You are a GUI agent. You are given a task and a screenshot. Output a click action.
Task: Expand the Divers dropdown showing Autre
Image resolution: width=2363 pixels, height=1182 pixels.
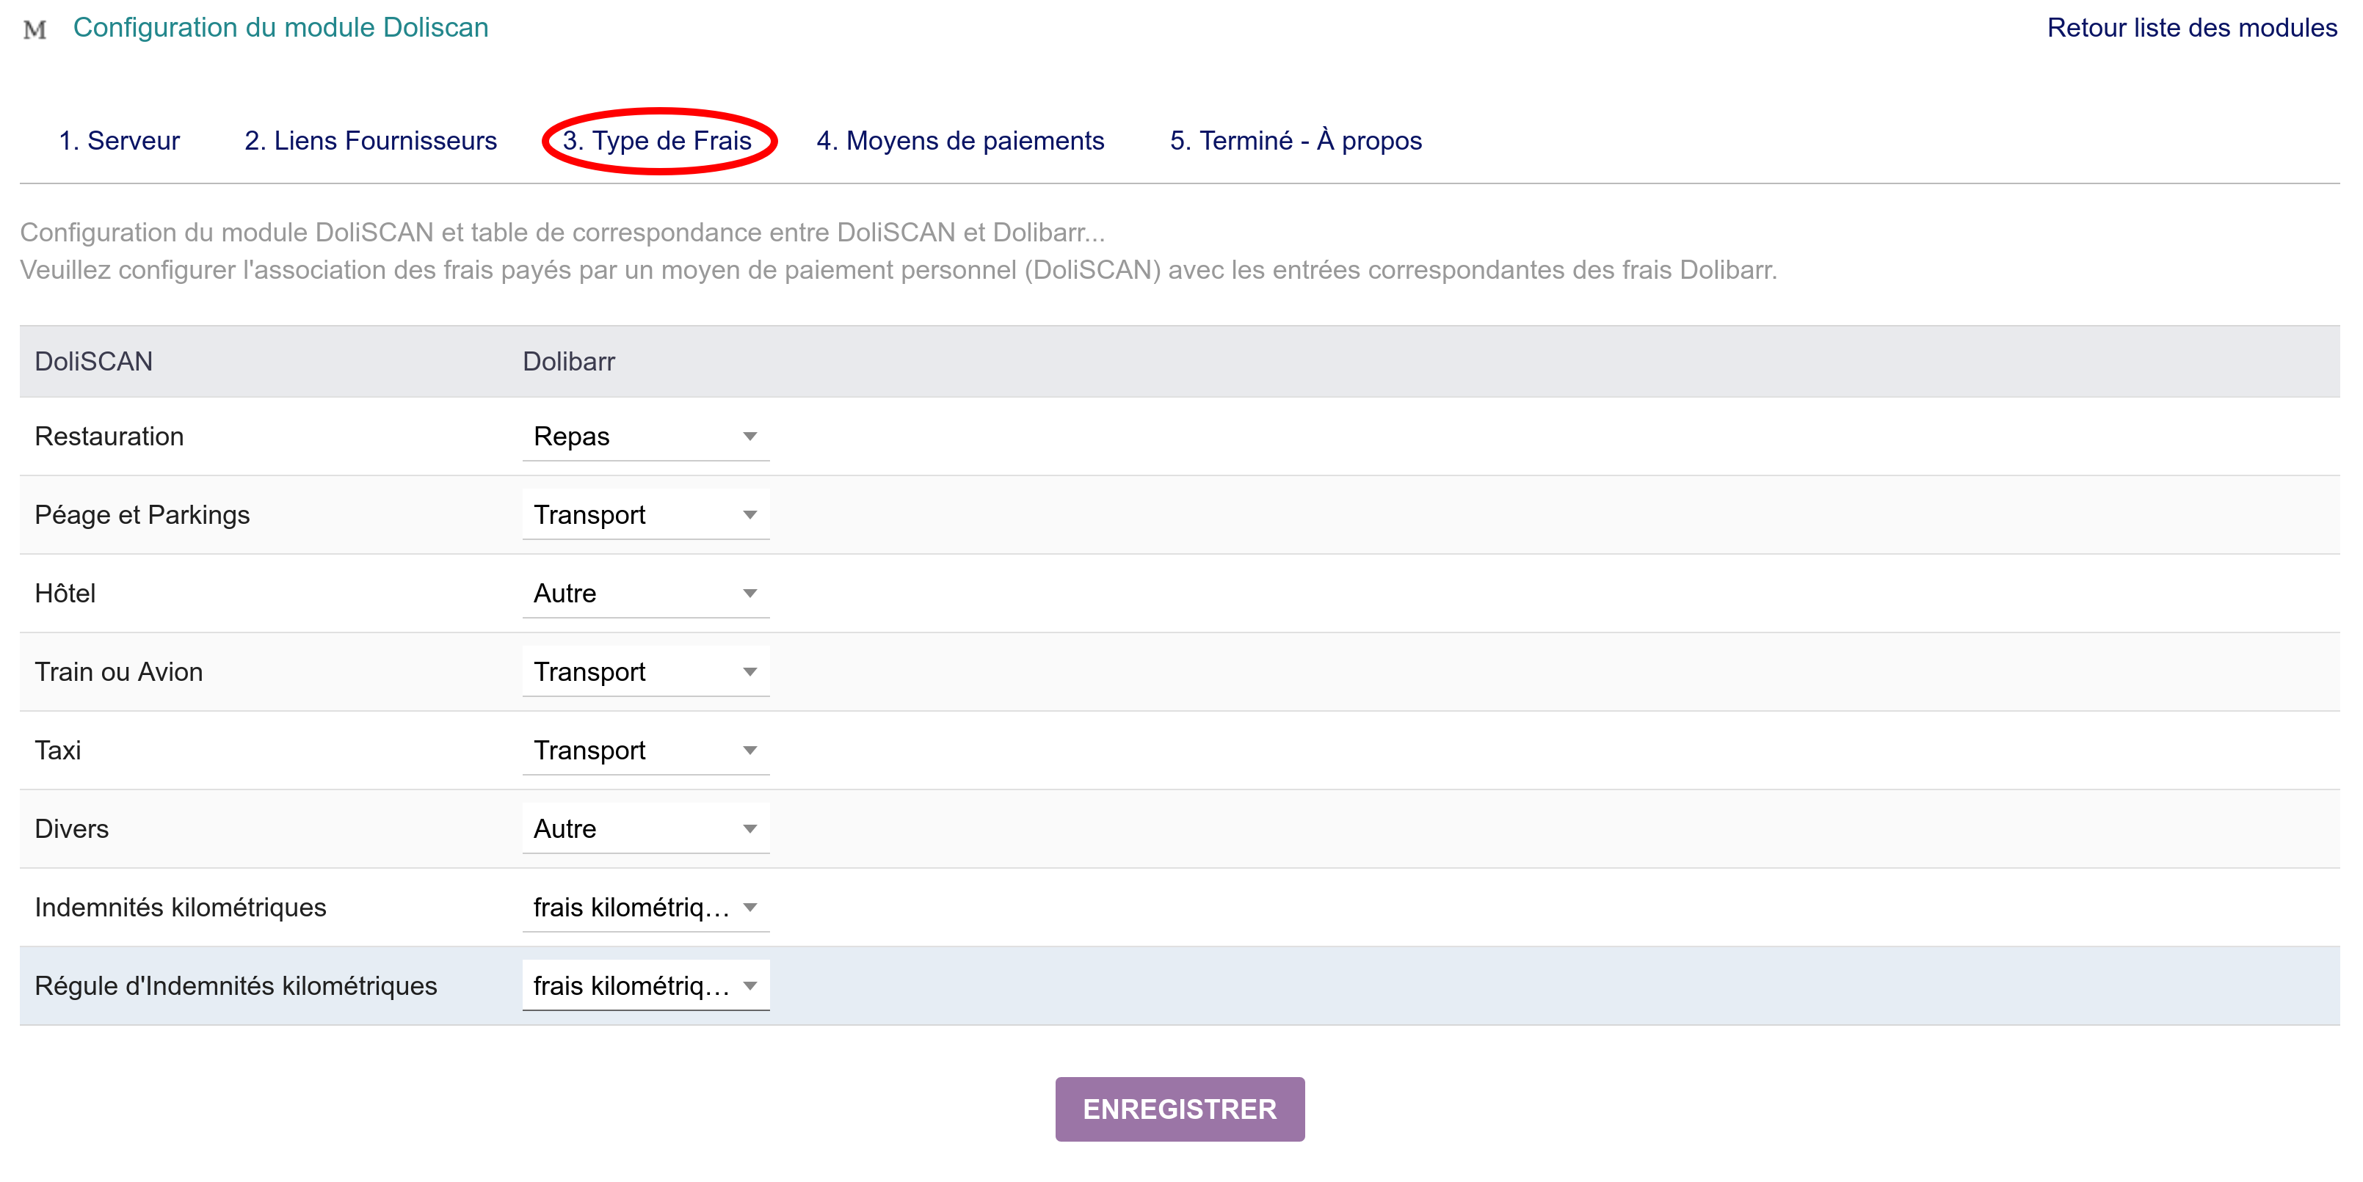tap(646, 828)
